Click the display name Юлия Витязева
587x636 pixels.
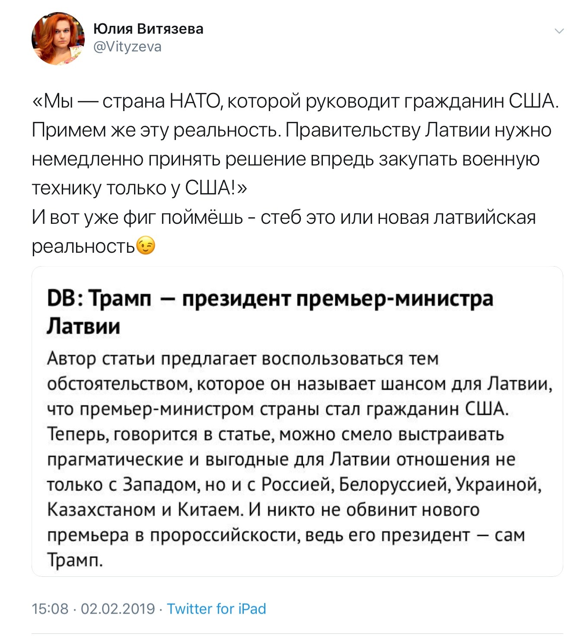click(x=148, y=29)
